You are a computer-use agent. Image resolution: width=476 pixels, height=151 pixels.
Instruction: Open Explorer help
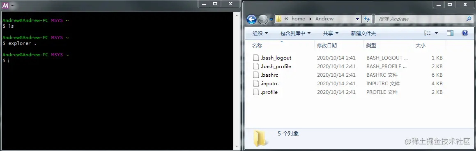coord(465,33)
